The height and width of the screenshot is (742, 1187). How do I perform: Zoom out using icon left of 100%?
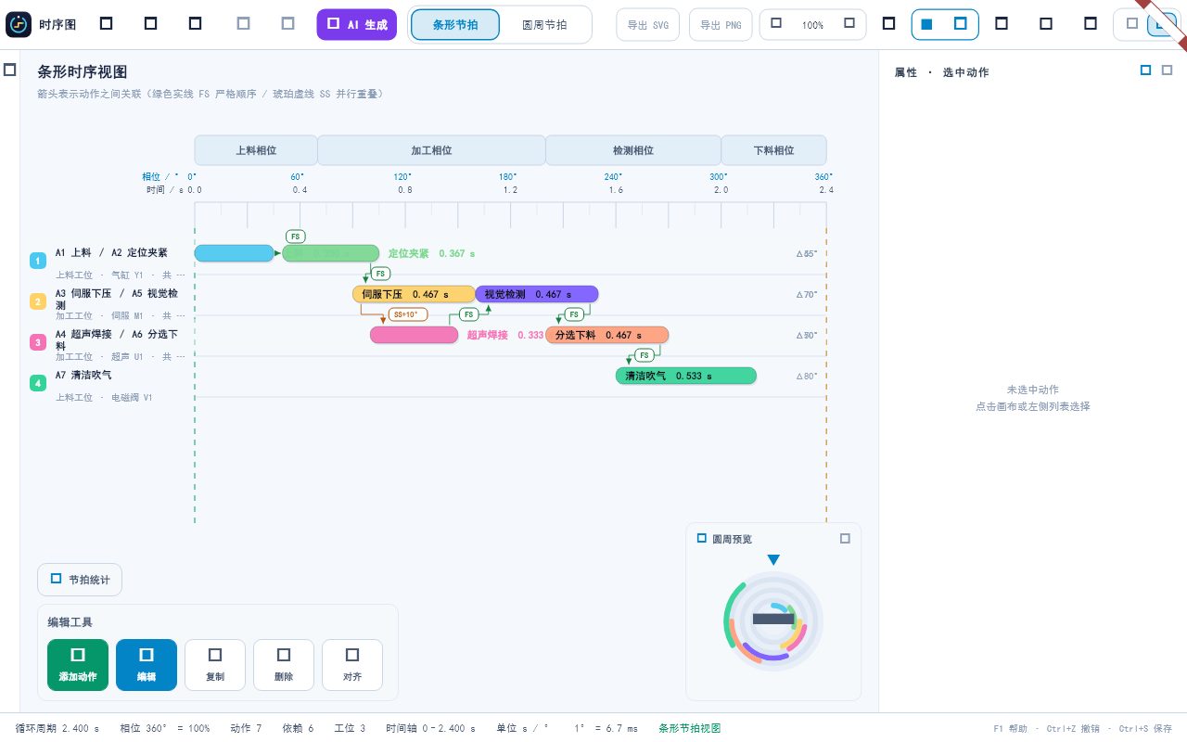tap(776, 23)
